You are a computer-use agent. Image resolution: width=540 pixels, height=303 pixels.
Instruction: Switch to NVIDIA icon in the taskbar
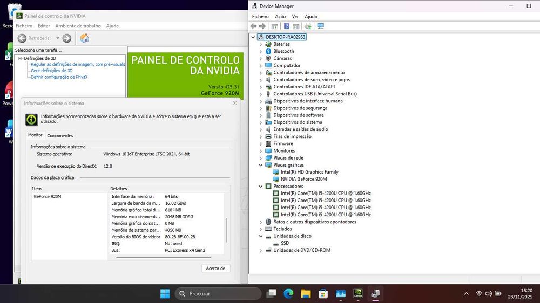(358, 293)
